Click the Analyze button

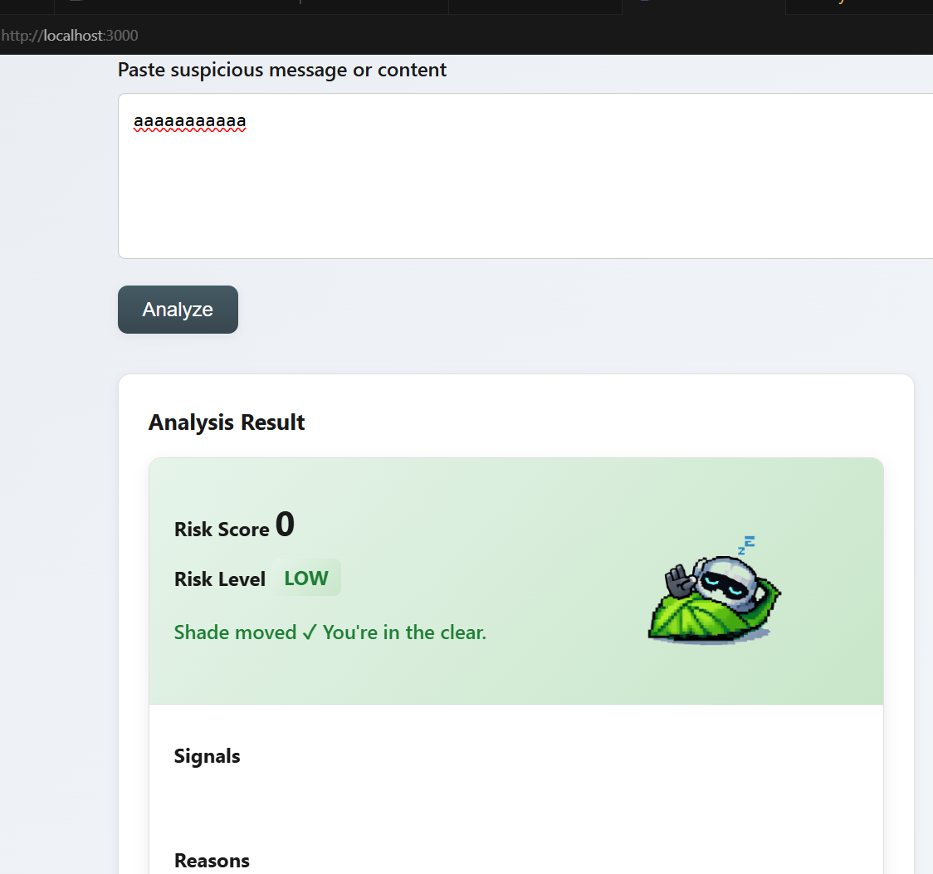click(178, 310)
